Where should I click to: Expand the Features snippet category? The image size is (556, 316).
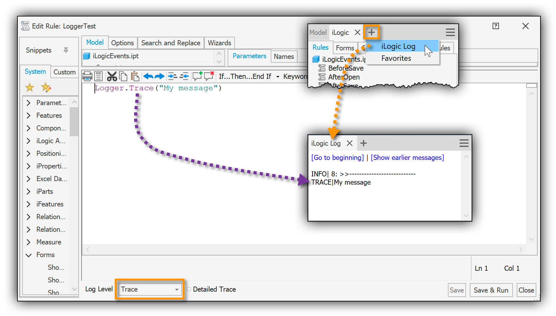pos(29,116)
